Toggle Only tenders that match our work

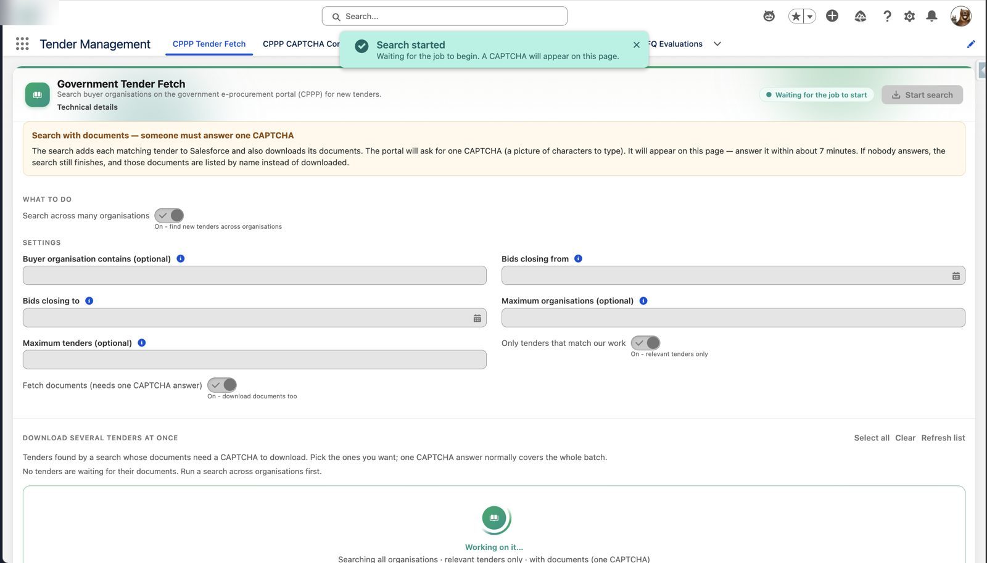click(x=645, y=343)
